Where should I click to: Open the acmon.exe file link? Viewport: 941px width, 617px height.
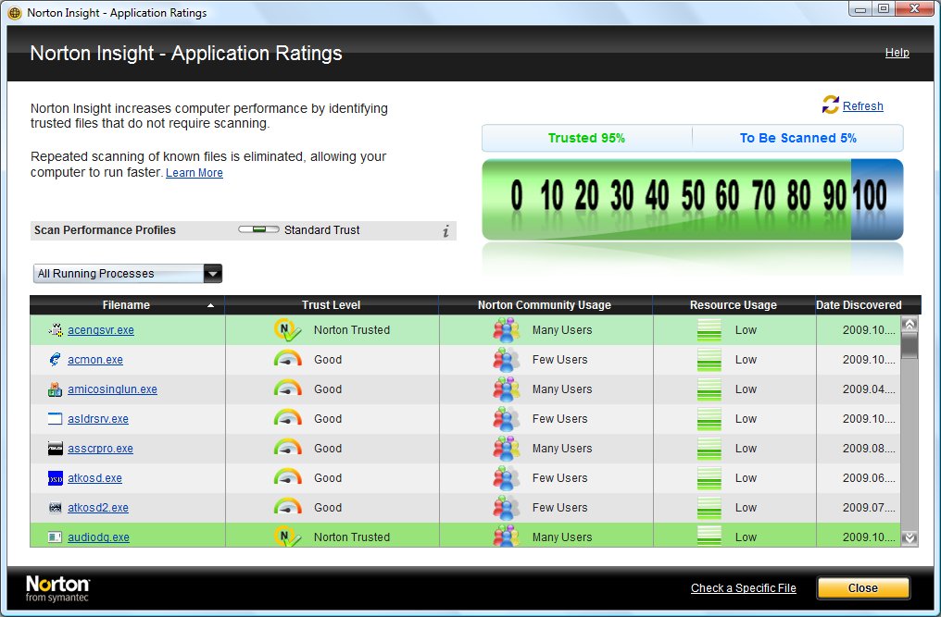point(95,359)
